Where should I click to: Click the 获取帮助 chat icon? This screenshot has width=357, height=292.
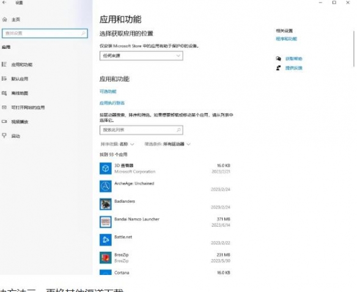pos(279,59)
